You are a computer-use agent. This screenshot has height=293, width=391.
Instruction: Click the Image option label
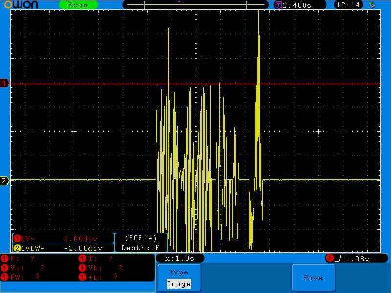click(x=179, y=284)
